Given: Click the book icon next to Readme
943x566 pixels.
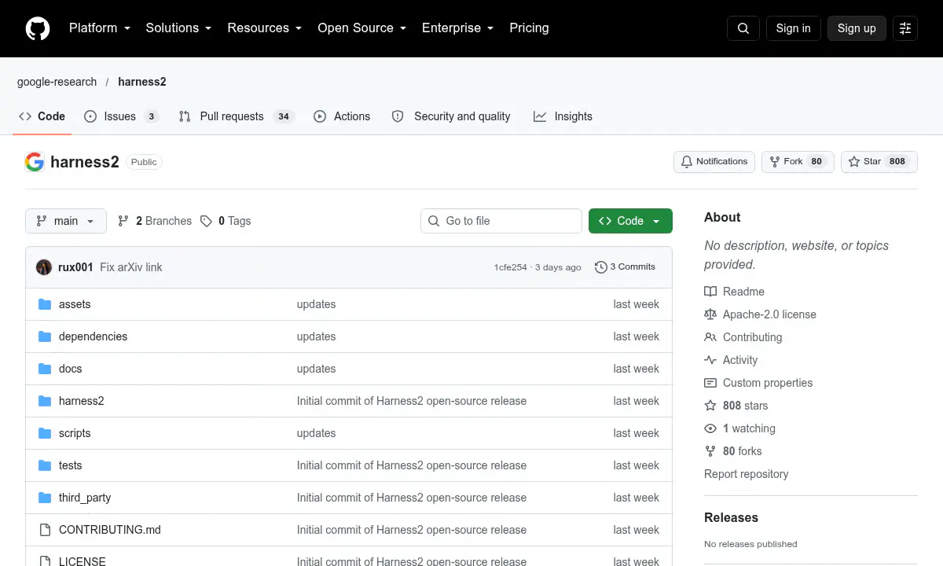Looking at the screenshot, I should point(710,292).
